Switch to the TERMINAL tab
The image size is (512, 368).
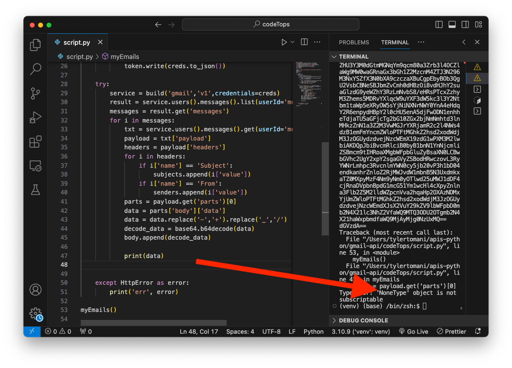tap(395, 42)
